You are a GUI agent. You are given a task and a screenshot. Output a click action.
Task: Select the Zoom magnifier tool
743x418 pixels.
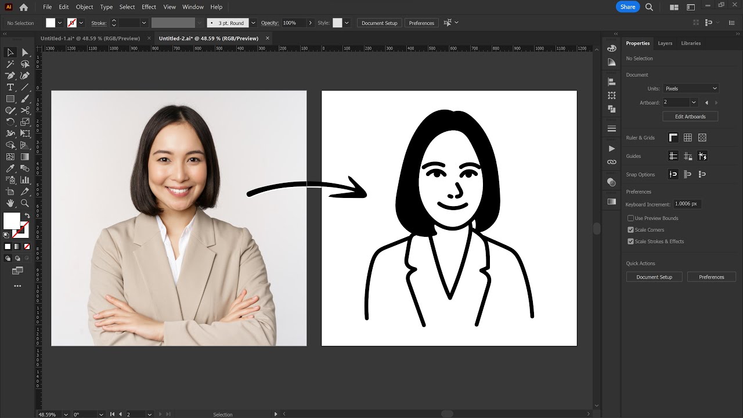(x=25, y=203)
